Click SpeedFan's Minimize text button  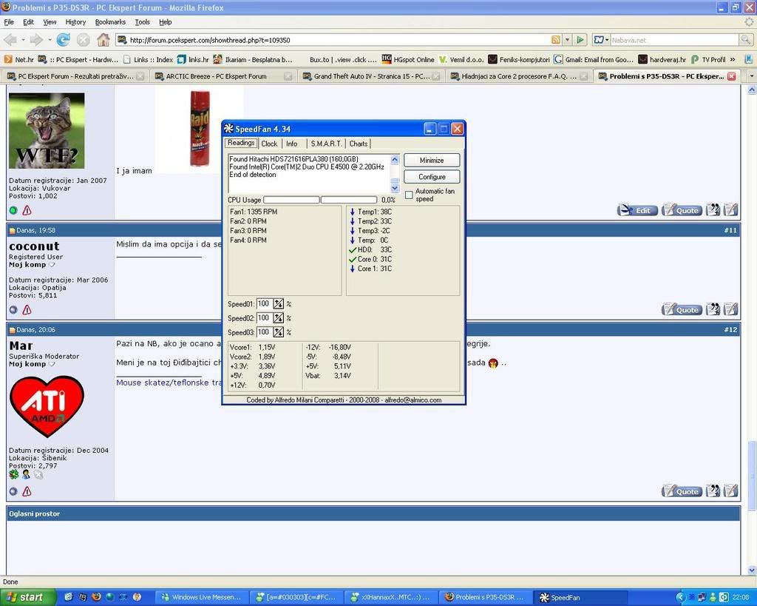tap(432, 161)
